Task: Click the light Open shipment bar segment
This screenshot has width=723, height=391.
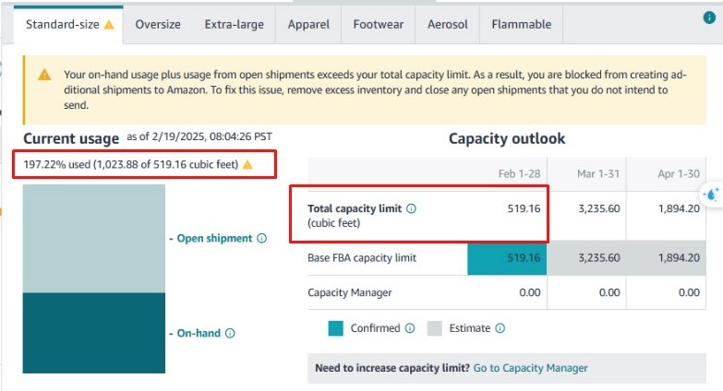Action: click(94, 239)
